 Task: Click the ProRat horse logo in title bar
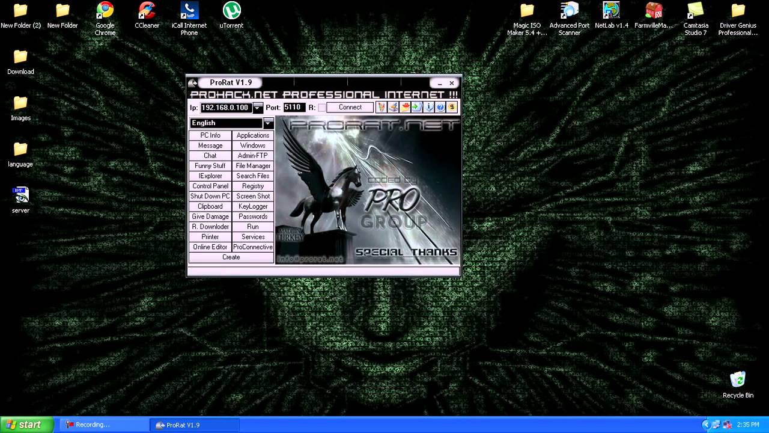(x=193, y=83)
